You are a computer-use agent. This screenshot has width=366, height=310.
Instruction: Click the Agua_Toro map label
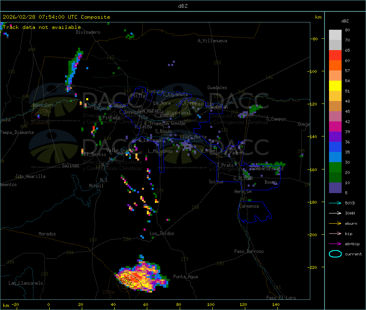pos(44,105)
